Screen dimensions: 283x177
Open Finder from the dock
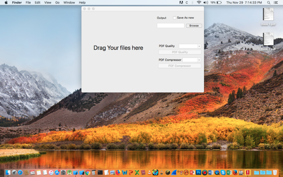[8, 173]
